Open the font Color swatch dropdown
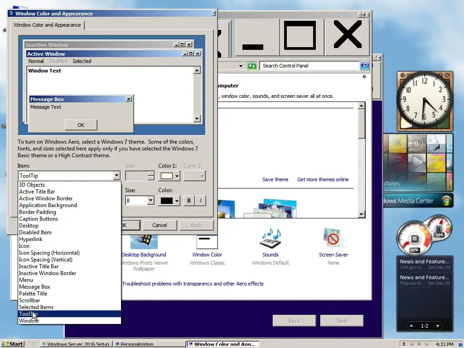The height and width of the screenshot is (348, 464). click(169, 201)
